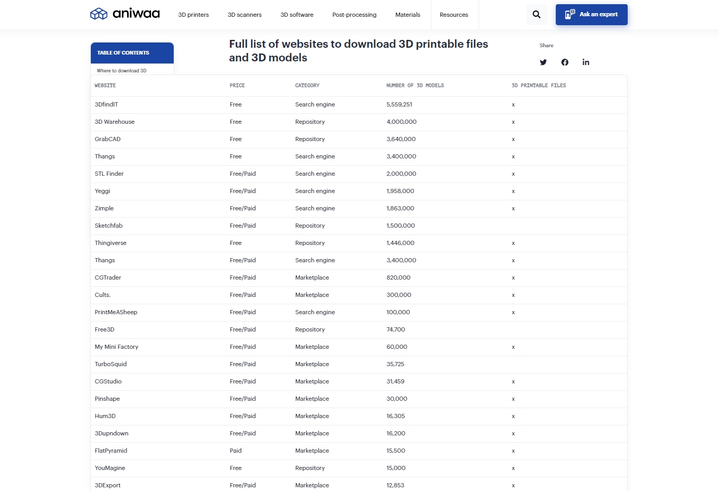This screenshot has width=719, height=491.
Task: Open the Resources menu
Action: click(x=454, y=15)
